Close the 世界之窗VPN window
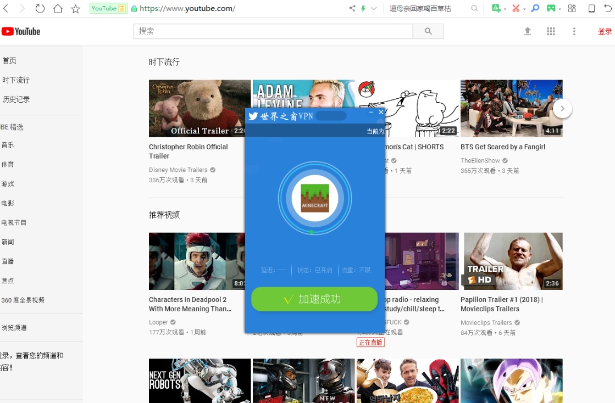Viewport: 615px width, 403px height. tap(381, 113)
